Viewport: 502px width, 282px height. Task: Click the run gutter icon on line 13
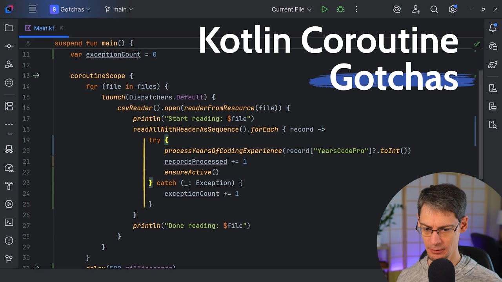(x=36, y=76)
